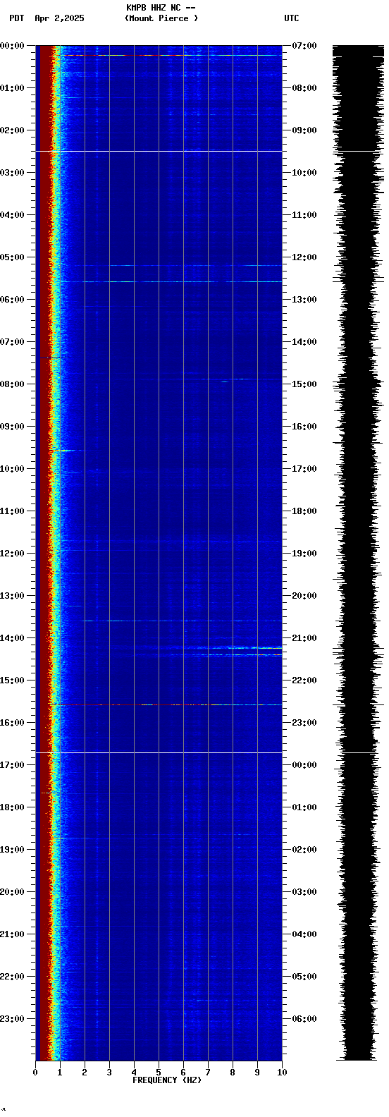Click the 00:00 PDT time label
The height and width of the screenshot is (1117, 389).
click(12, 46)
